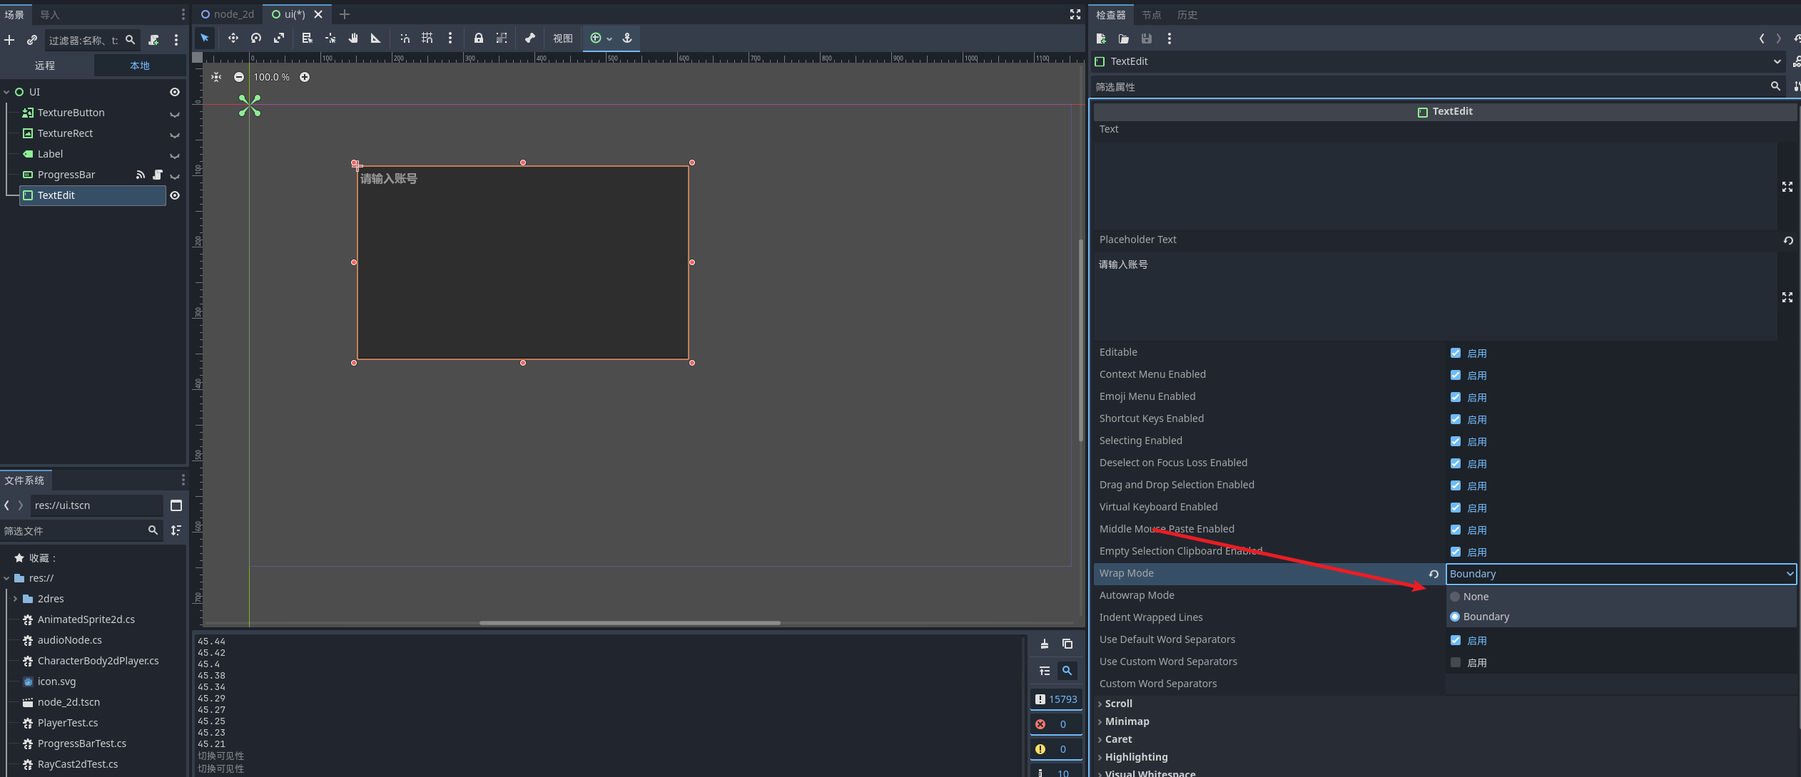1801x777 pixels.
Task: Choose the Move Mode tool
Action: click(x=233, y=38)
